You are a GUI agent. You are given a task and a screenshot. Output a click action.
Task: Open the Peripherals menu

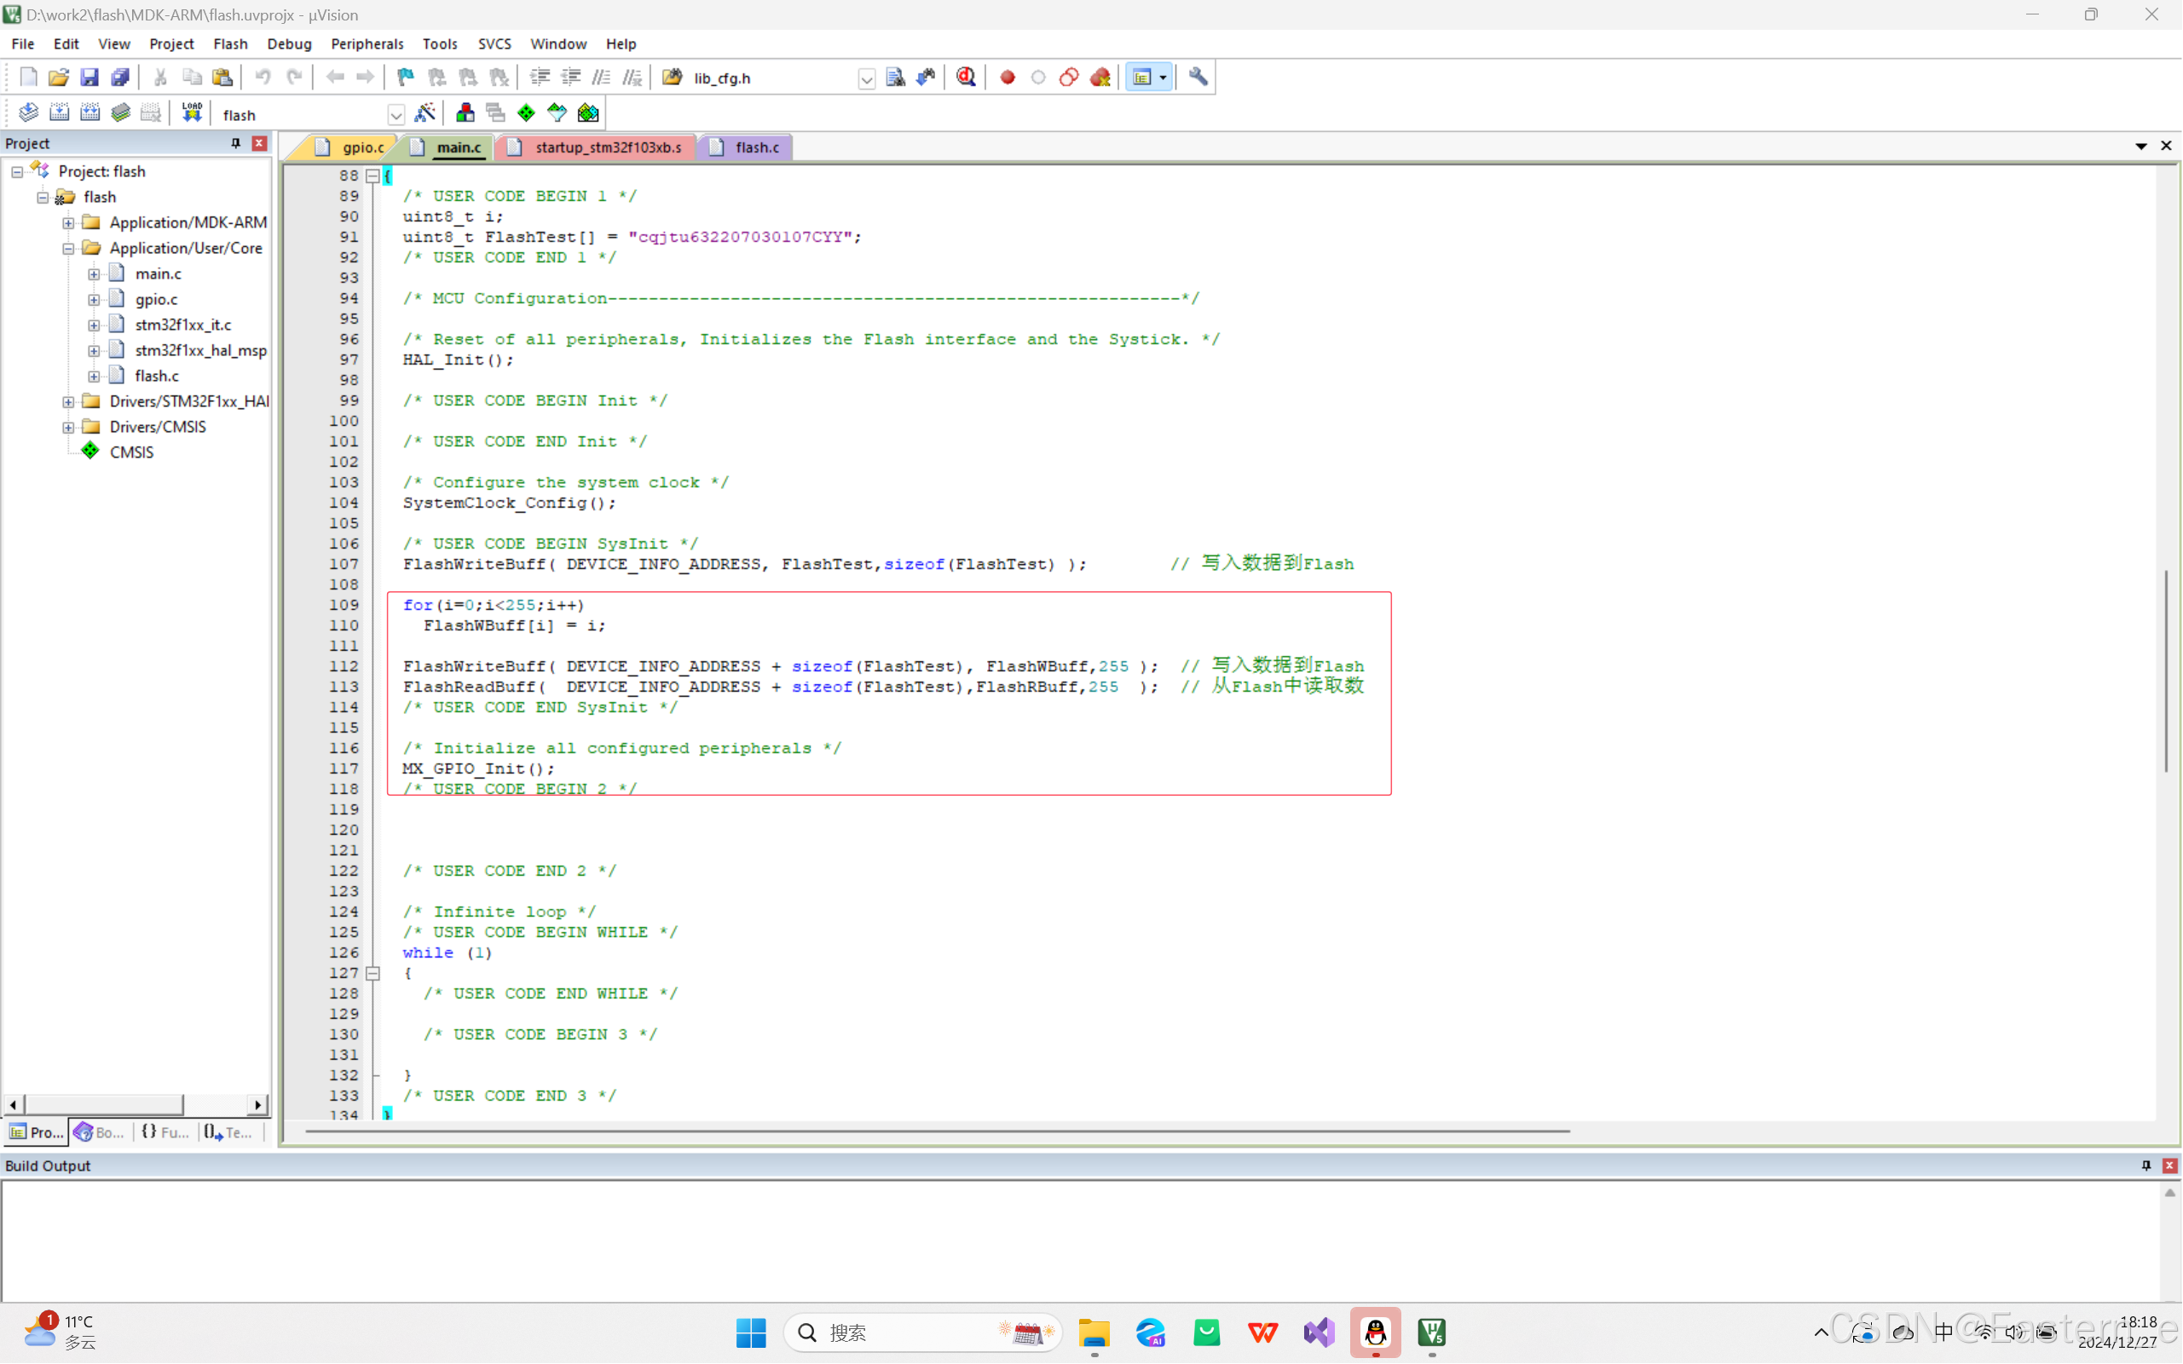367,43
